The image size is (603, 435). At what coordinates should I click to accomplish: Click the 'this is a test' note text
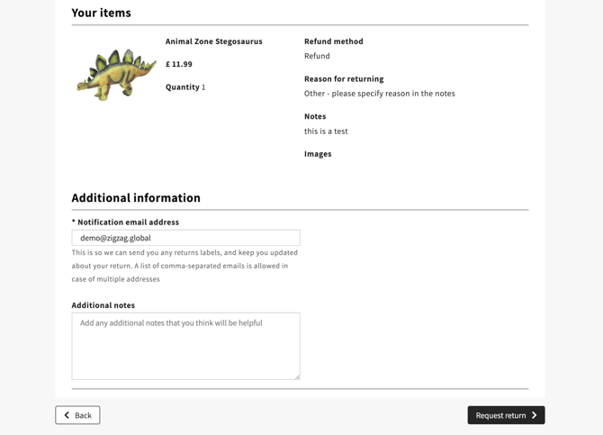tap(326, 131)
